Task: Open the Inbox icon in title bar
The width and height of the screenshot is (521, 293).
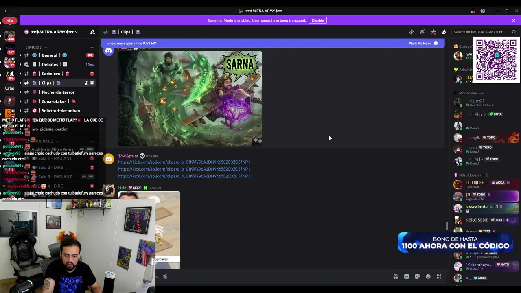Action: coord(473,11)
